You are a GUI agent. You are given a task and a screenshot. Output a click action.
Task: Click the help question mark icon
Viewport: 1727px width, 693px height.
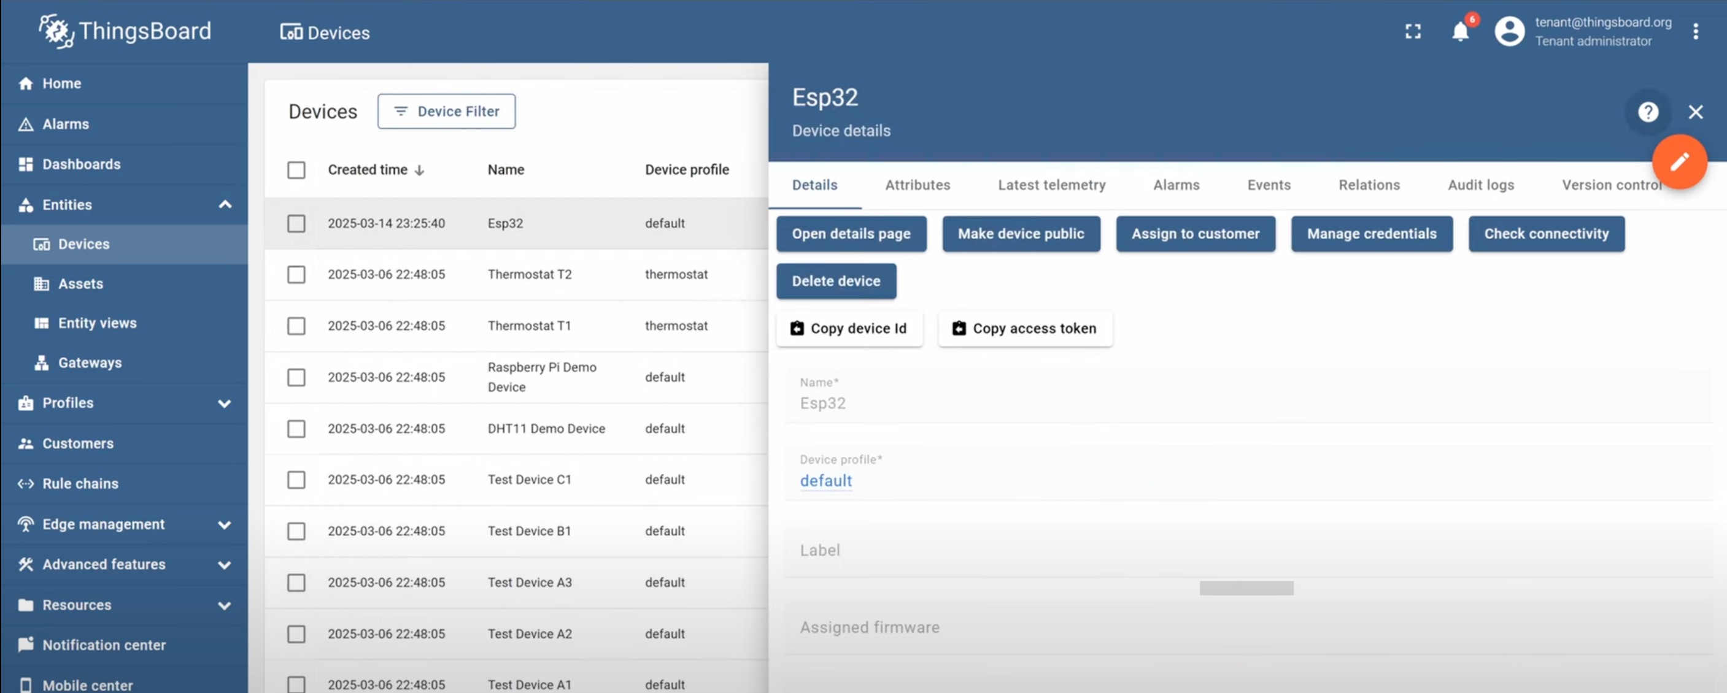(x=1648, y=112)
